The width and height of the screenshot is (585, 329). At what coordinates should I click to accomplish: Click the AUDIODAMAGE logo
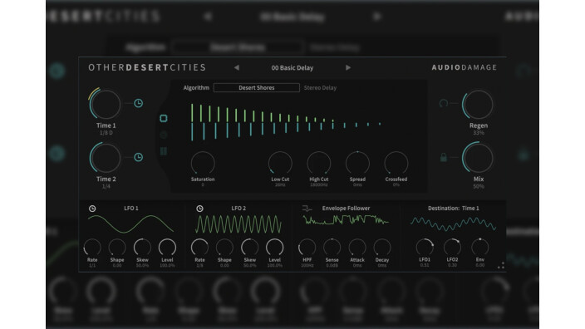click(x=465, y=67)
